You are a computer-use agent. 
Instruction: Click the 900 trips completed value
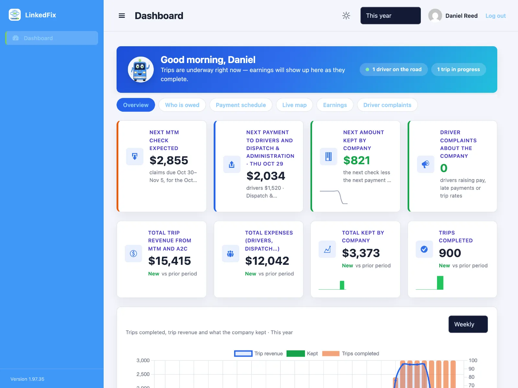[x=450, y=253]
